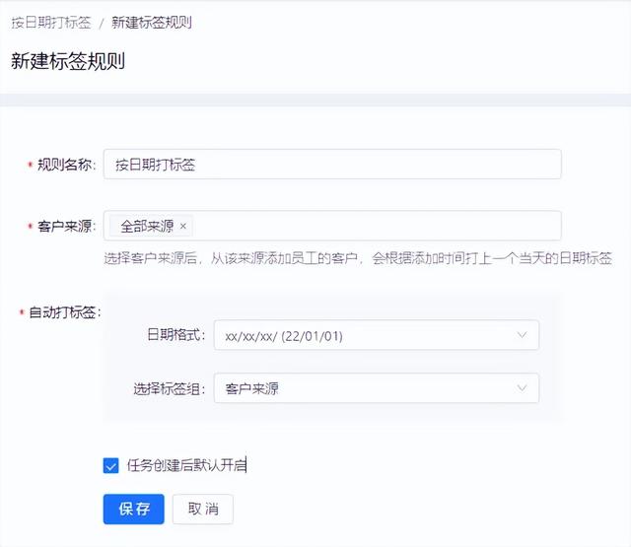The height and width of the screenshot is (547, 631).
Task: Click the 新建标签规则 breadcrumb item
Action: point(152,22)
